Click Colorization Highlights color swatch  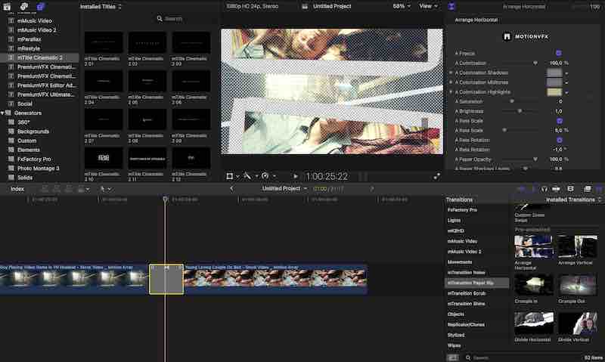(x=554, y=92)
